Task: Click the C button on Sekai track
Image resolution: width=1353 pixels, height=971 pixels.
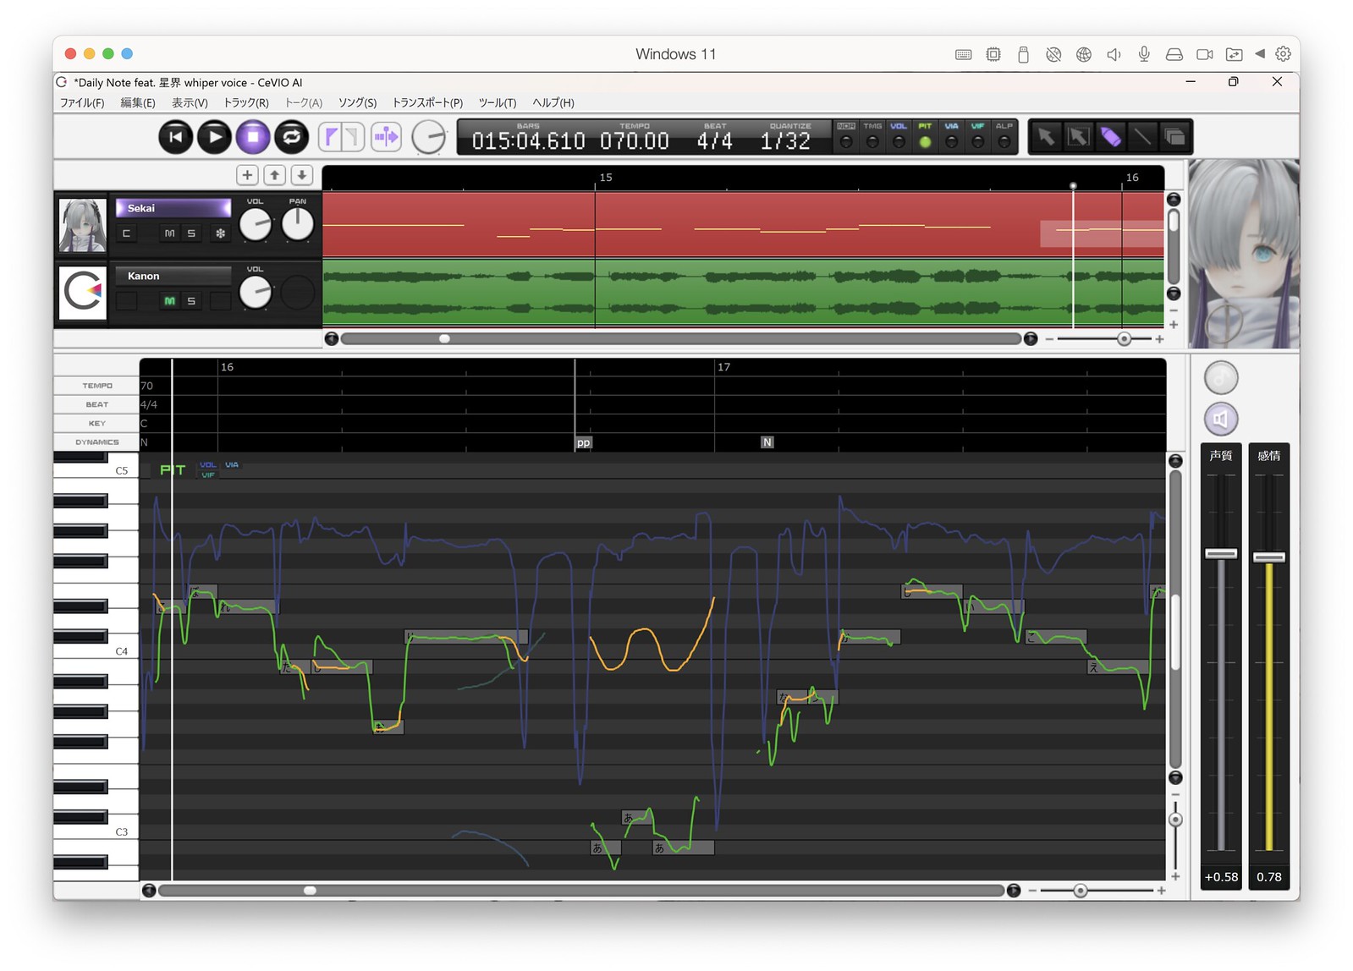Action: 126,233
